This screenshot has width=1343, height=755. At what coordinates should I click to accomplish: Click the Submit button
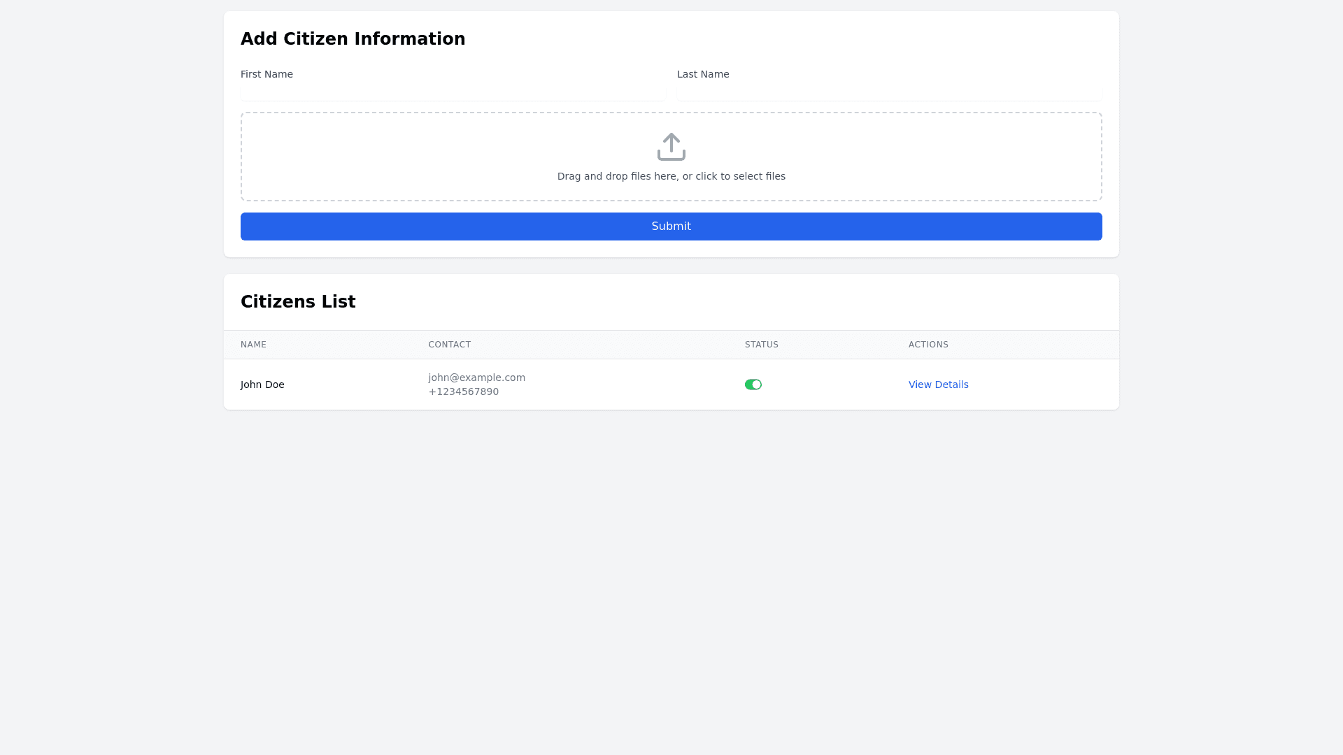coord(671,226)
